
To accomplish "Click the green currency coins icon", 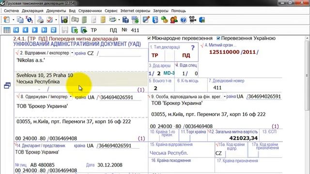I will coord(164,20).
